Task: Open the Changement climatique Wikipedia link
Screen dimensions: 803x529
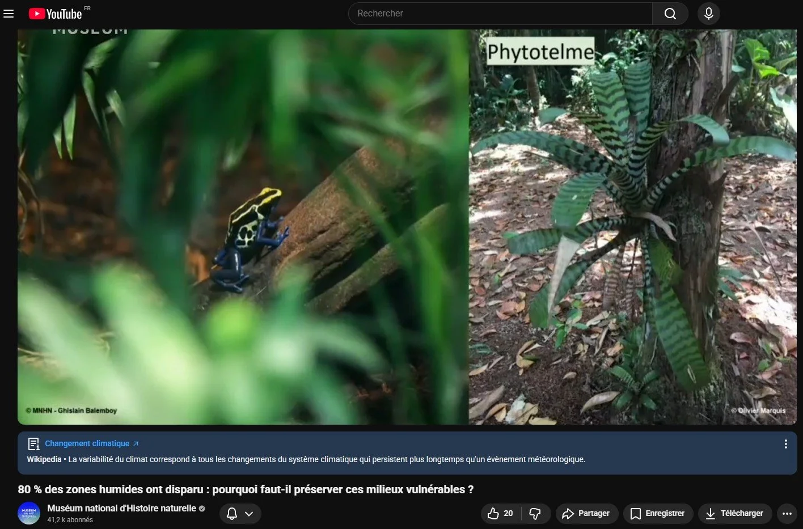Action: tap(92, 443)
